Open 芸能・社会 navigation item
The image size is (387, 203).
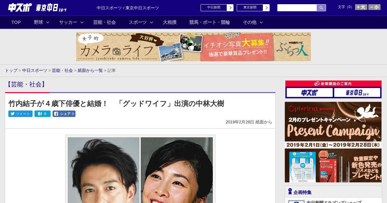pyautogui.click(x=104, y=22)
